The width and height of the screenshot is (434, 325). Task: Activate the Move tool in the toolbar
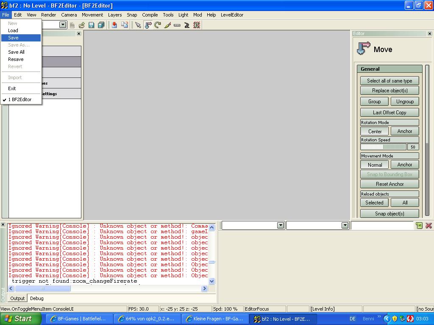[148, 25]
